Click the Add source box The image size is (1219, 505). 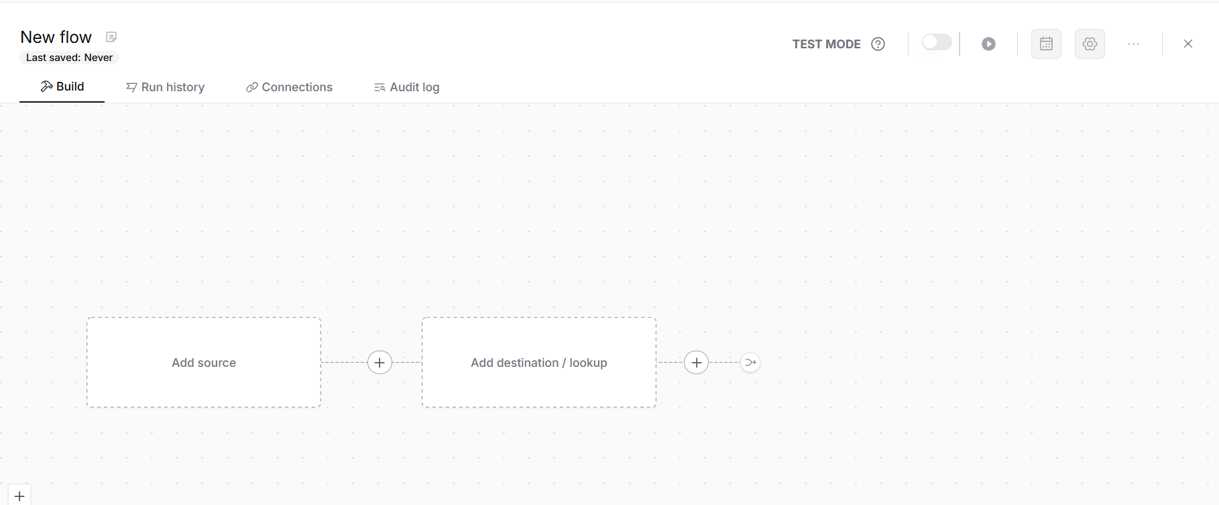point(204,362)
